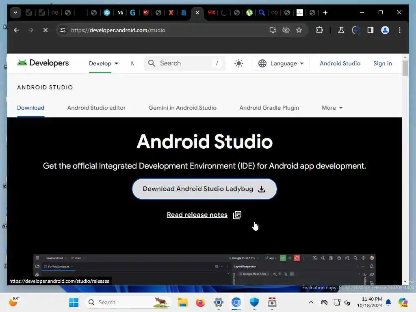Image resolution: width=416 pixels, height=312 pixels.
Task: Open the Gemini in Android Studio tab
Action: pos(182,108)
